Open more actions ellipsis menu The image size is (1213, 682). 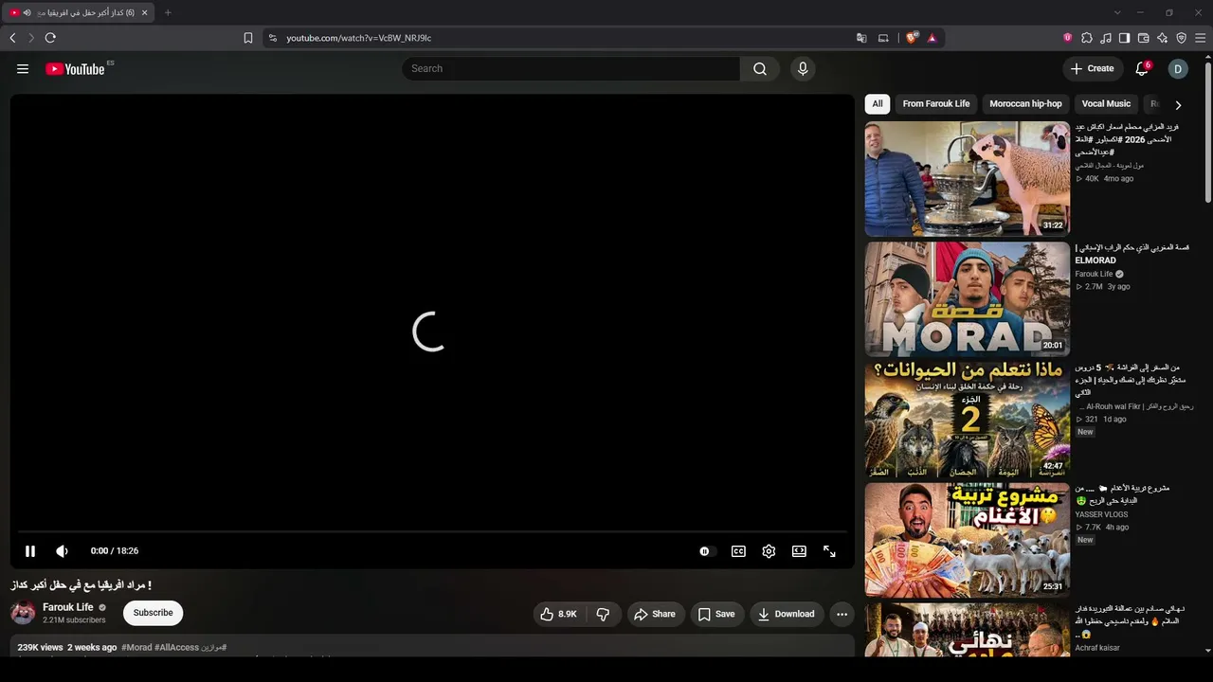point(842,614)
